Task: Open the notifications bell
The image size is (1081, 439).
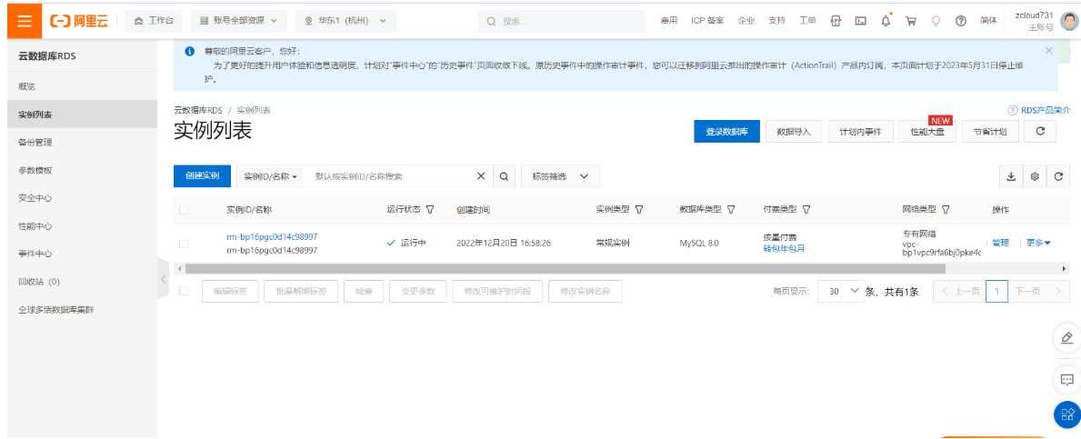Action: click(x=886, y=21)
